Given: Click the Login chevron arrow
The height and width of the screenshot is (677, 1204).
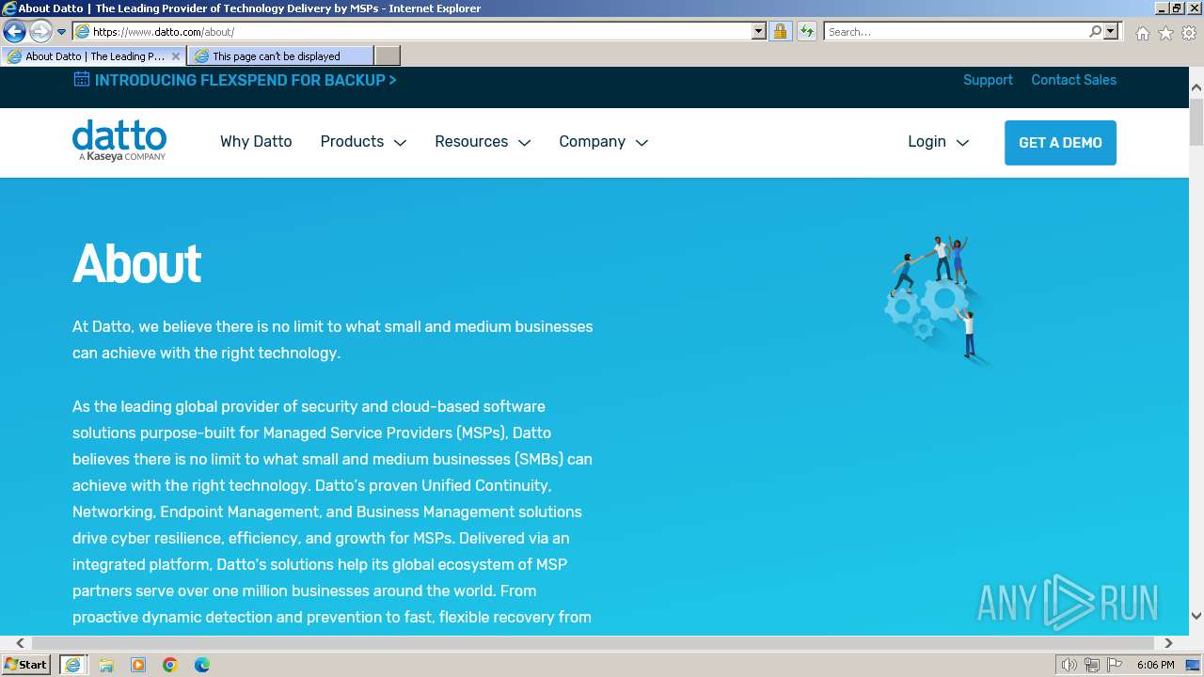Looking at the screenshot, I should 962,143.
